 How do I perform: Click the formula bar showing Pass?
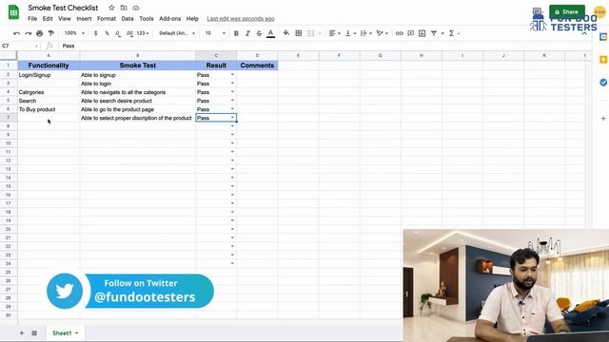(324, 46)
